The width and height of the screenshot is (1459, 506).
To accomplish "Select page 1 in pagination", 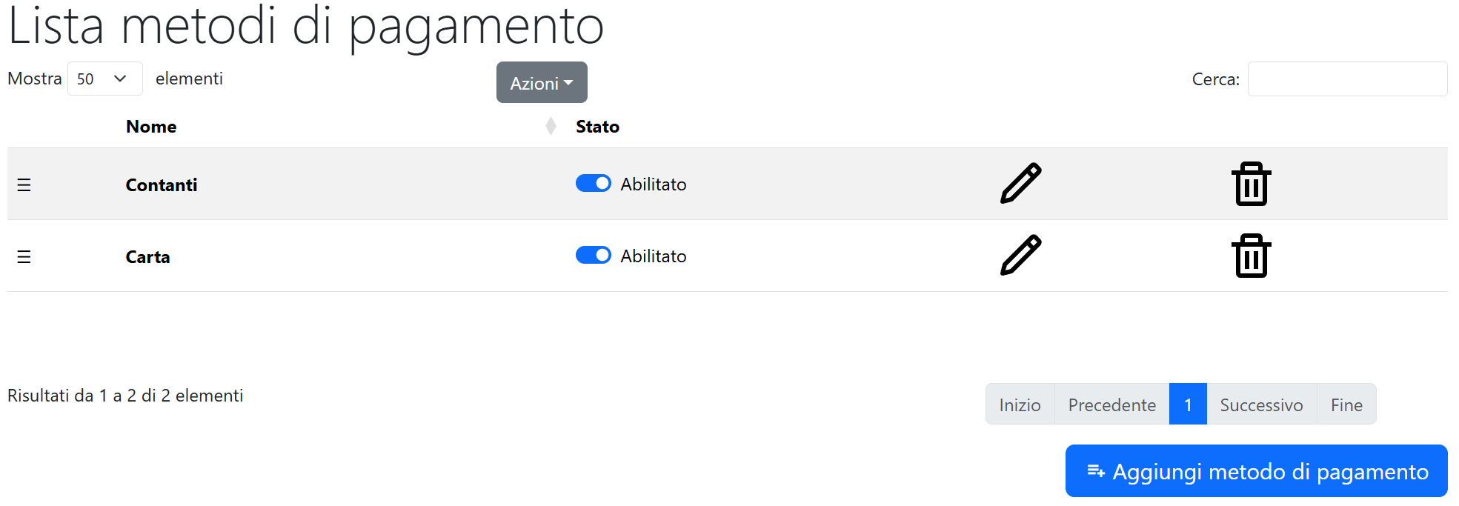I will click(1188, 404).
